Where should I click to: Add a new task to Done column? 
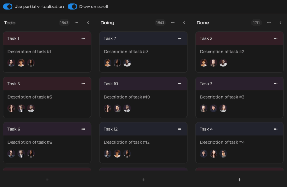pos(239,180)
